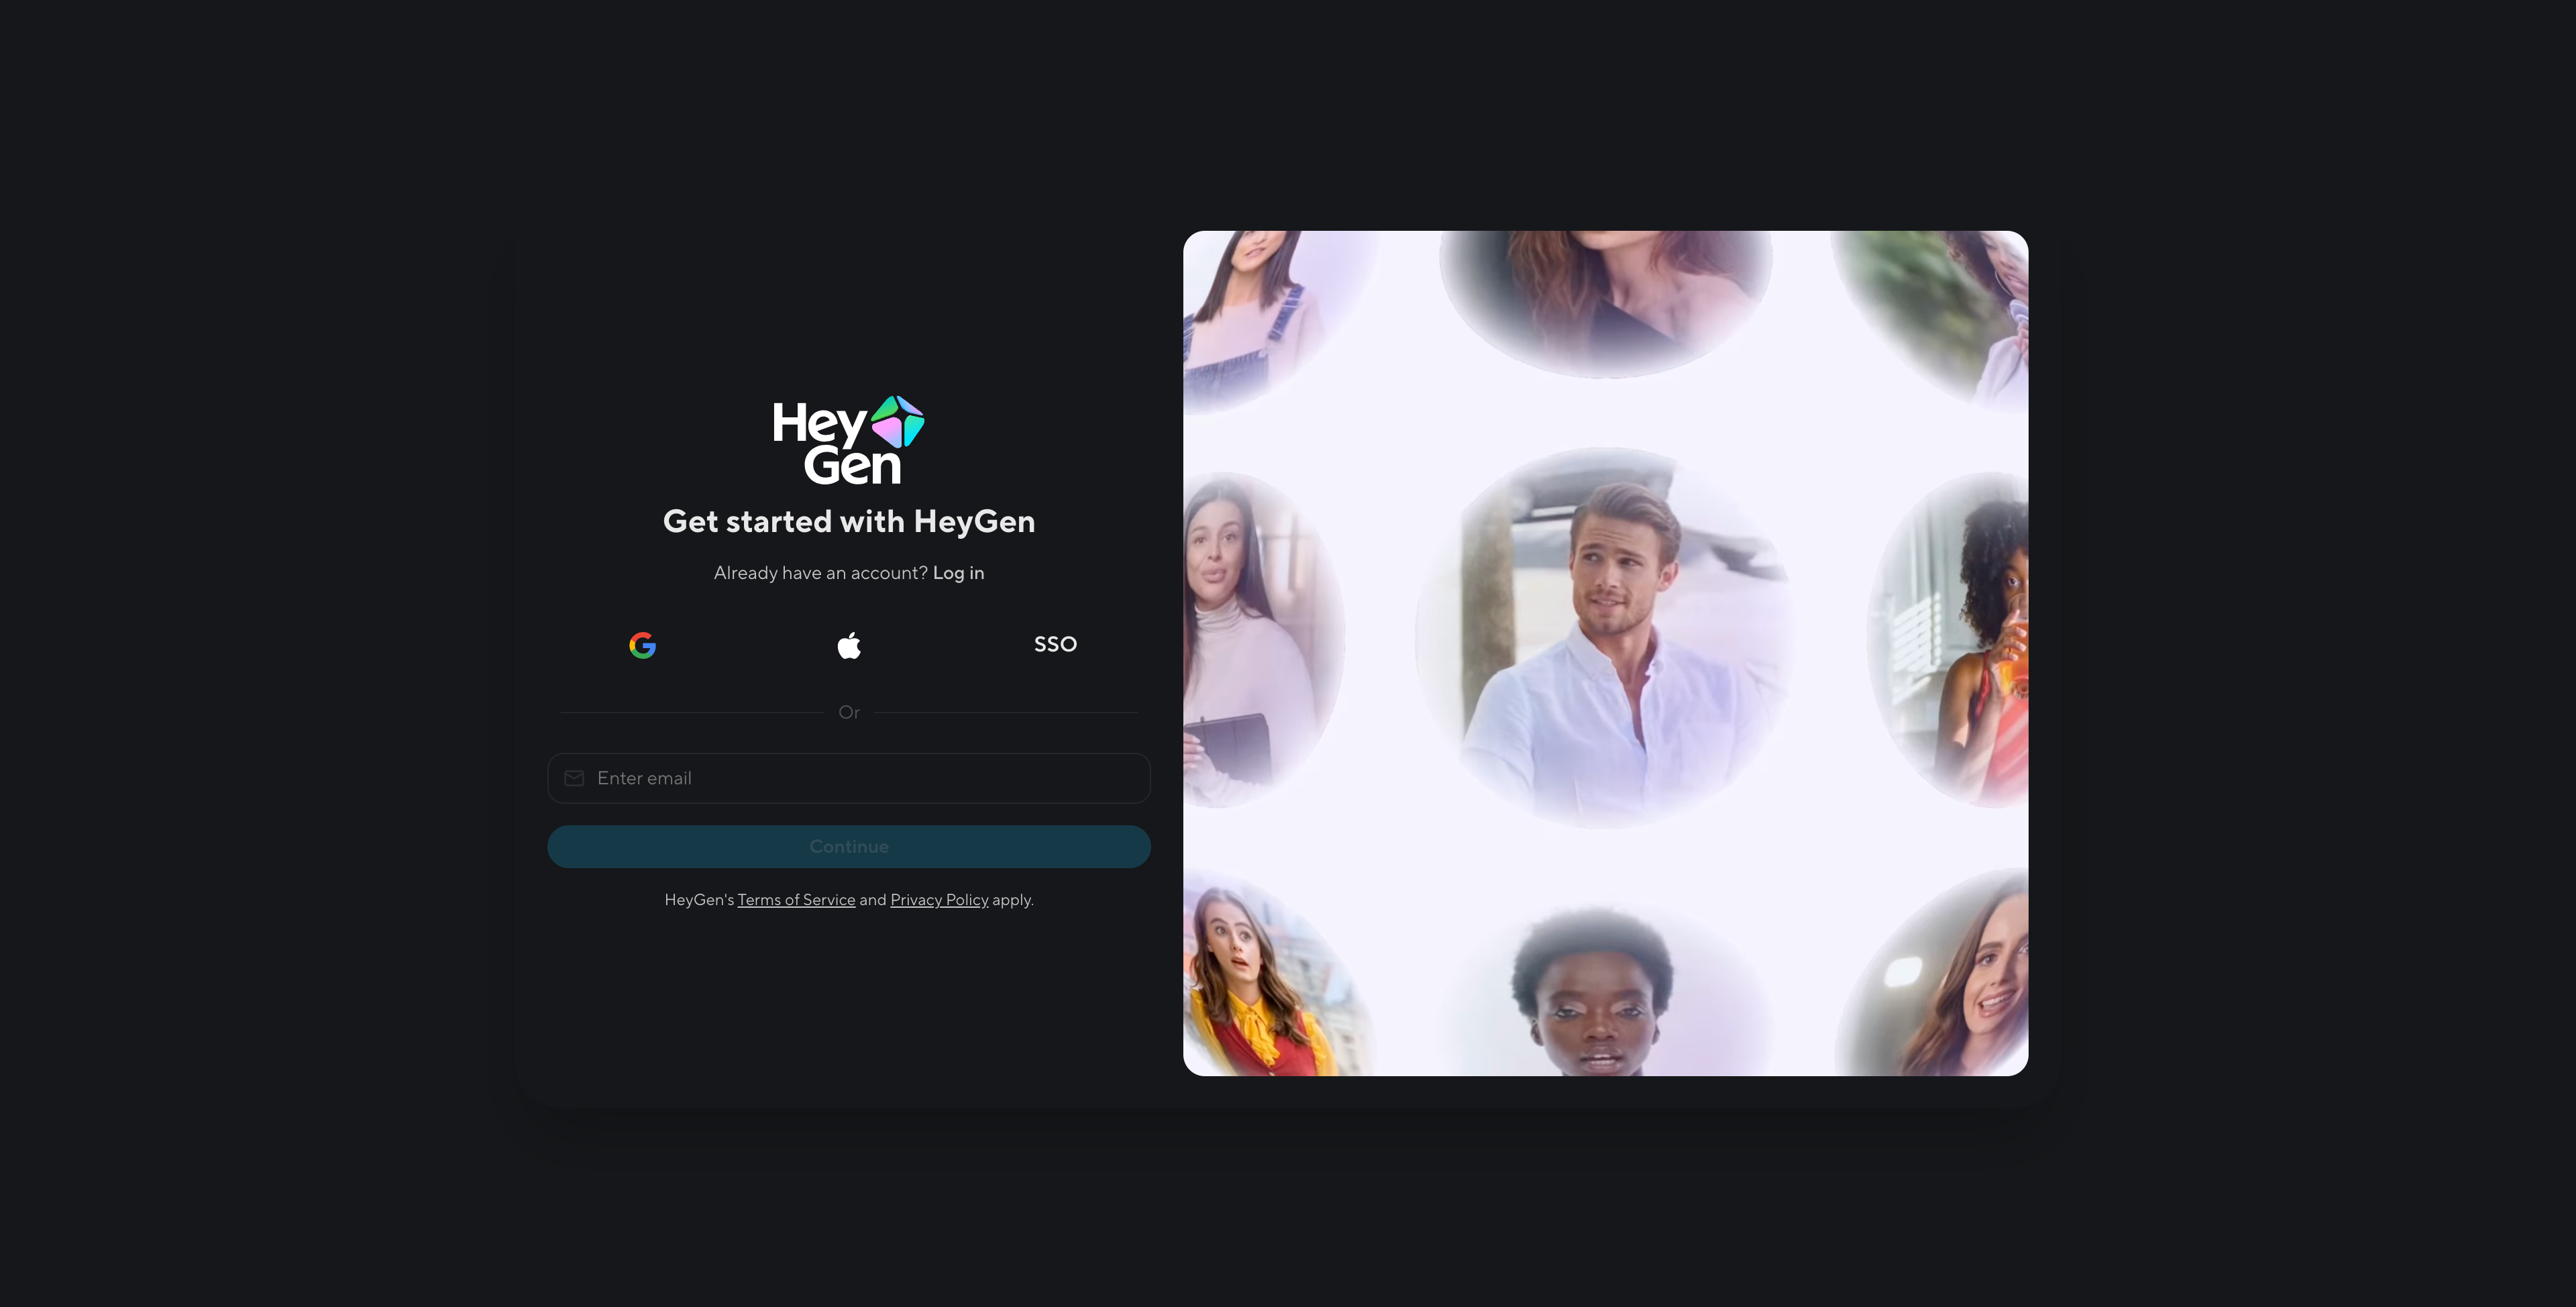Open the Terms of Service link
Image resolution: width=2576 pixels, height=1307 pixels.
pos(796,900)
